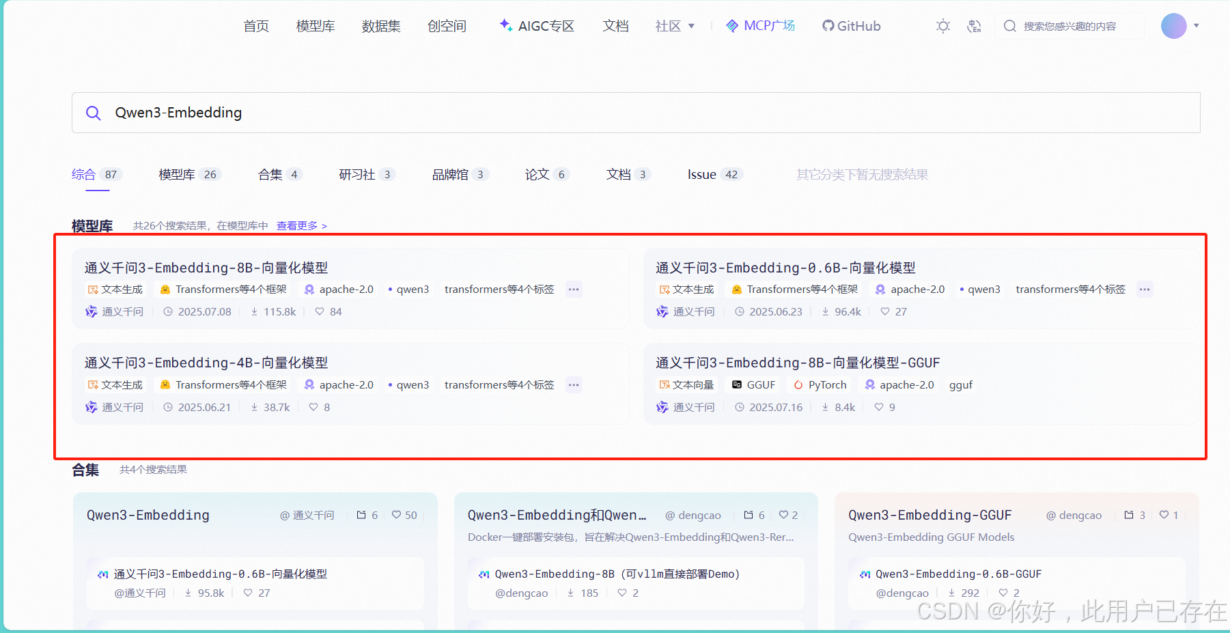Open the Qwen3-Embedding collection by 通义千问
The height and width of the screenshot is (633, 1230).
pos(148,515)
